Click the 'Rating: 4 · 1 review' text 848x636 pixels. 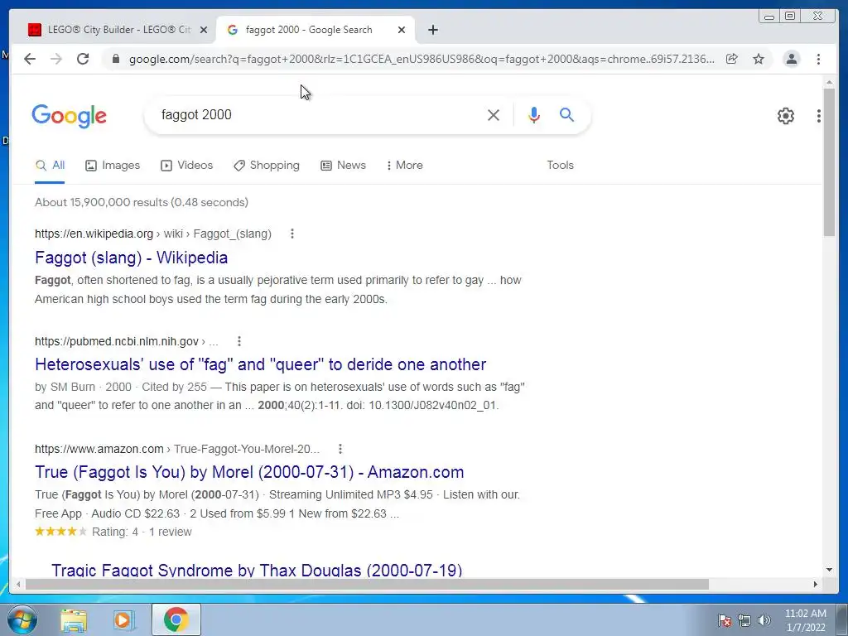(x=142, y=532)
